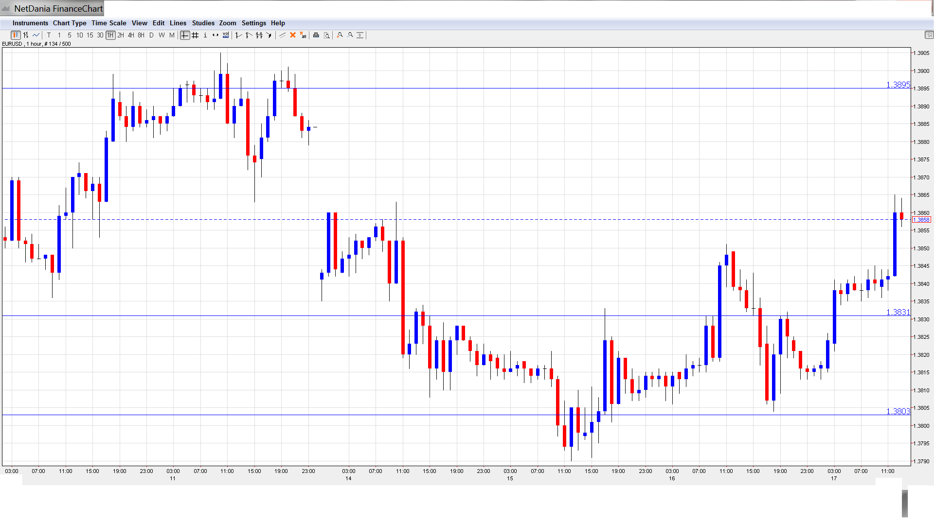Click the current price 1.3858 marker
Viewport: 934px width, 525px height.
[x=921, y=220]
